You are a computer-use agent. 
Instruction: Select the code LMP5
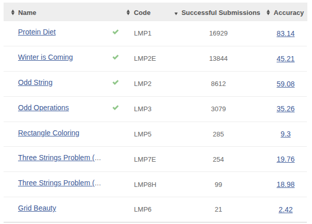tap(143, 134)
